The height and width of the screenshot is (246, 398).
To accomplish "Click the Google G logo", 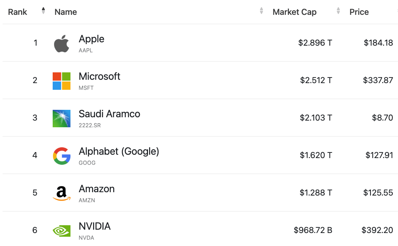I will click(62, 156).
